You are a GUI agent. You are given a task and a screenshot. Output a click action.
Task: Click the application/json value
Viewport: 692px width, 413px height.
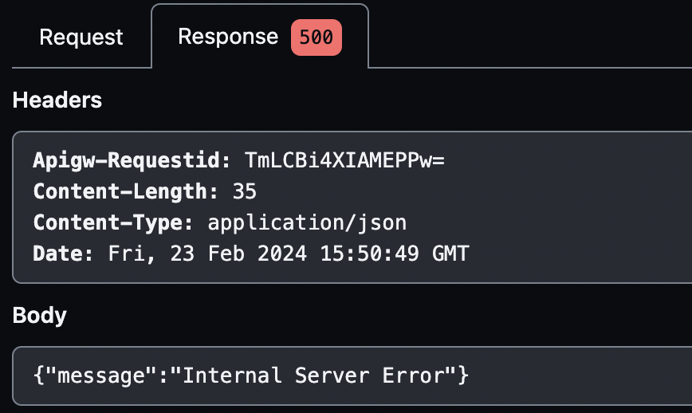tap(308, 222)
